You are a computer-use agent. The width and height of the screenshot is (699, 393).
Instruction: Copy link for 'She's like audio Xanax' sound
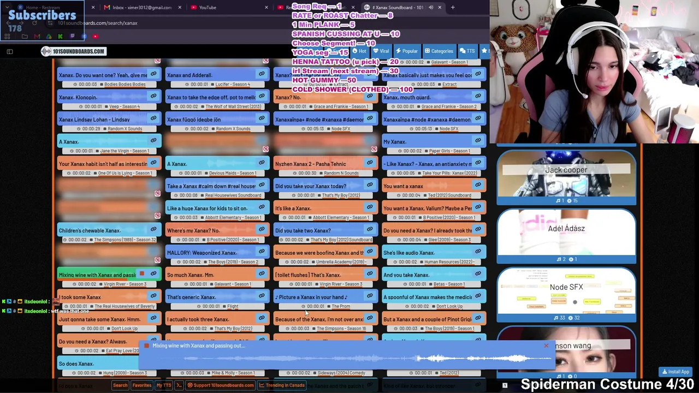pyautogui.click(x=478, y=252)
